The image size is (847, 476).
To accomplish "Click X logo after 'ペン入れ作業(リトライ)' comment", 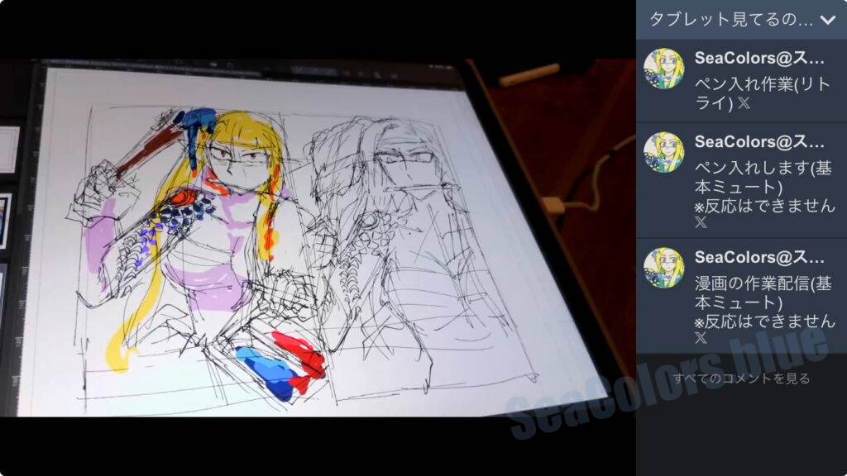I will tap(744, 103).
